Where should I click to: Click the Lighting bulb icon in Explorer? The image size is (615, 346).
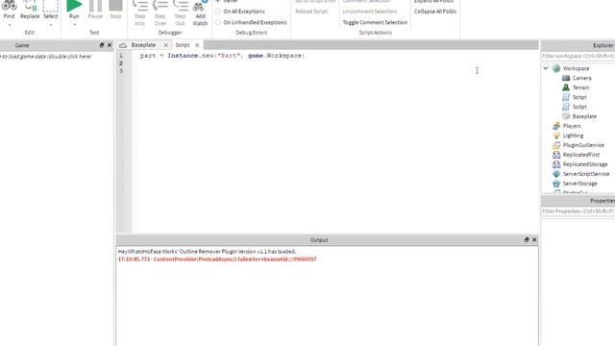point(556,136)
